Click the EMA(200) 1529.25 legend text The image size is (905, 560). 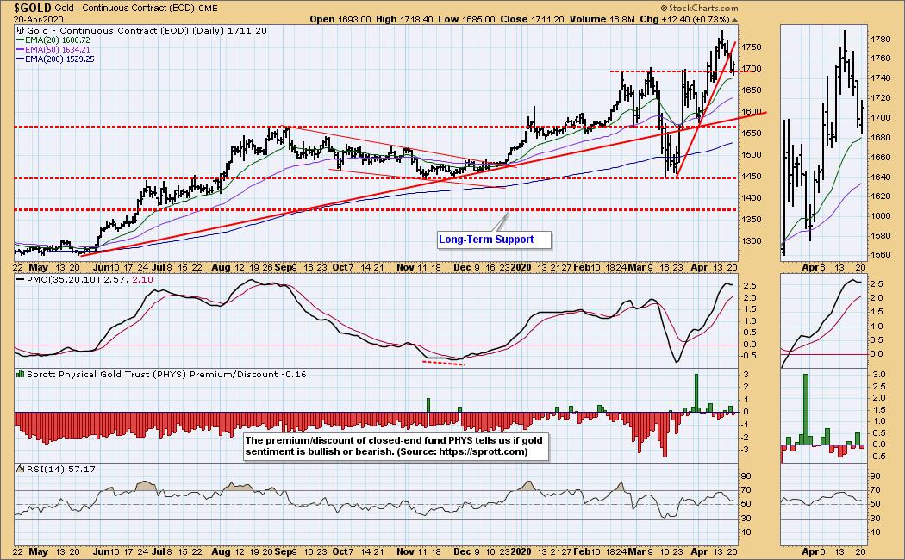tap(59, 59)
